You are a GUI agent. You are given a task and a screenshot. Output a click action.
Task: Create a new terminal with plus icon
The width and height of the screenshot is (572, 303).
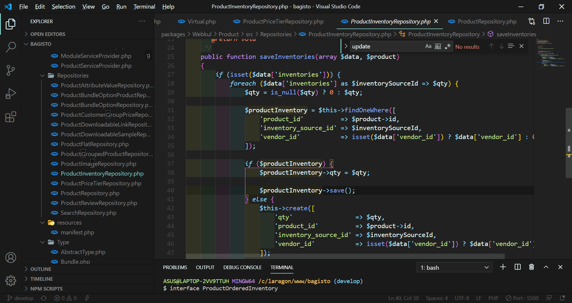point(503,267)
